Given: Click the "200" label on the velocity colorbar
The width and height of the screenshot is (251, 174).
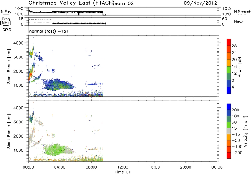Looking at the screenshot, I should click(x=236, y=110).
